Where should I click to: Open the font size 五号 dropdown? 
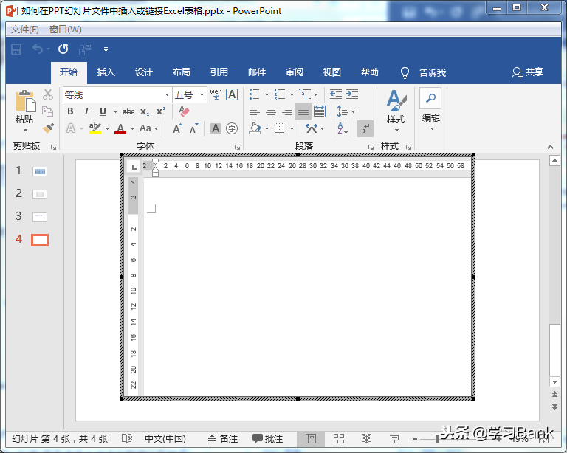(x=202, y=94)
